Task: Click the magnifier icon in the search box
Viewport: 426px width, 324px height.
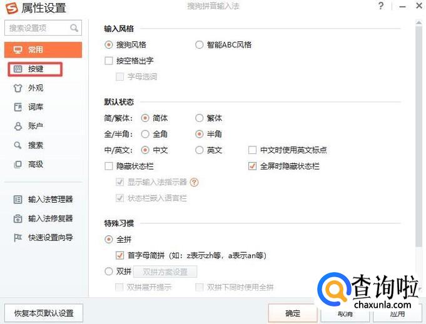Action: 74,28
